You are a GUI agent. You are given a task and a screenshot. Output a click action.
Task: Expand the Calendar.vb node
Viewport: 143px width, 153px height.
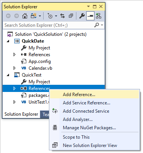14,68
